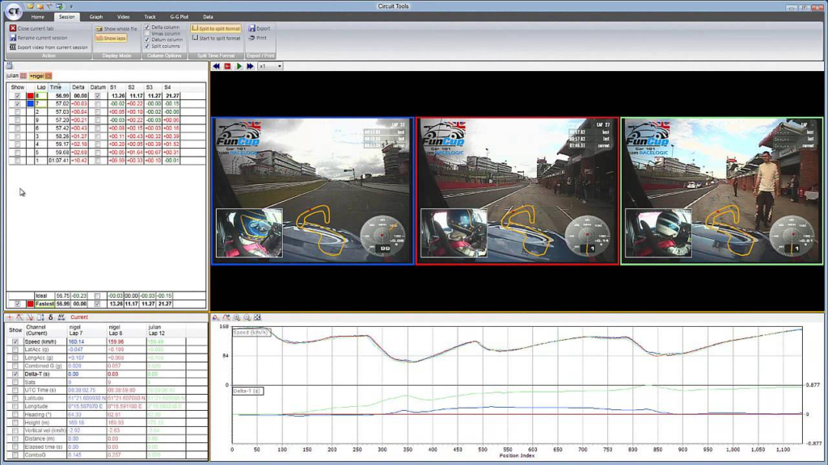Screen dimensions: 828x465
Task: Open the G-G Plot ribbon tab
Action: (x=179, y=17)
